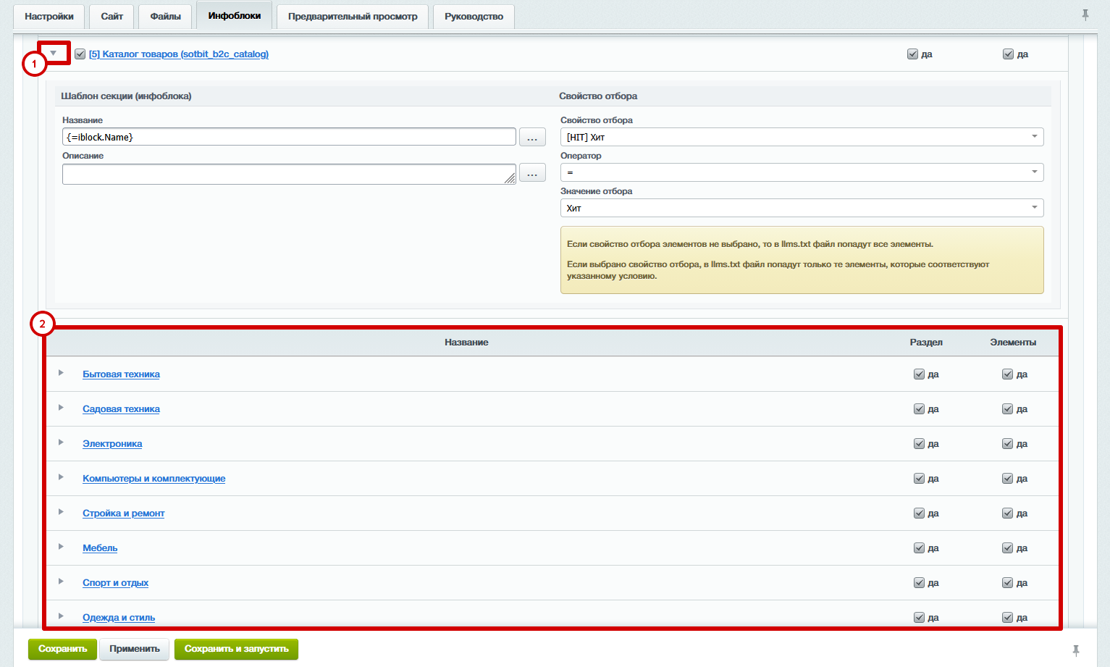
Task: Open the Значение отбора dropdown
Action: tap(802, 208)
